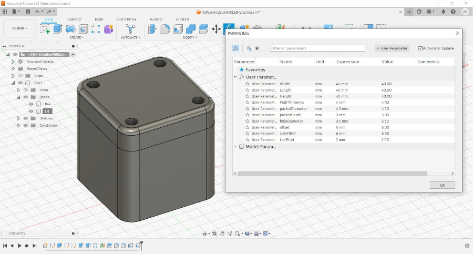Expand Document Settings node
473x254 pixels.
(x=13, y=62)
